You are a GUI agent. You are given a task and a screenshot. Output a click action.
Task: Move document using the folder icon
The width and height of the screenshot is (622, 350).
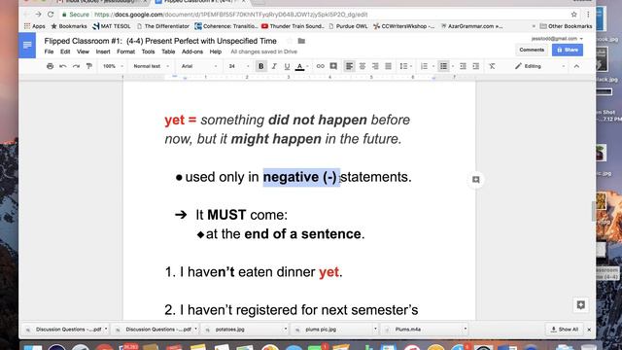coord(301,41)
